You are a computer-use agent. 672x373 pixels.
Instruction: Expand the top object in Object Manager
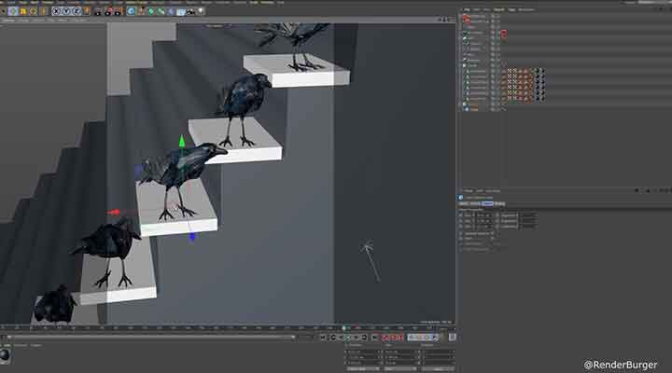point(462,17)
